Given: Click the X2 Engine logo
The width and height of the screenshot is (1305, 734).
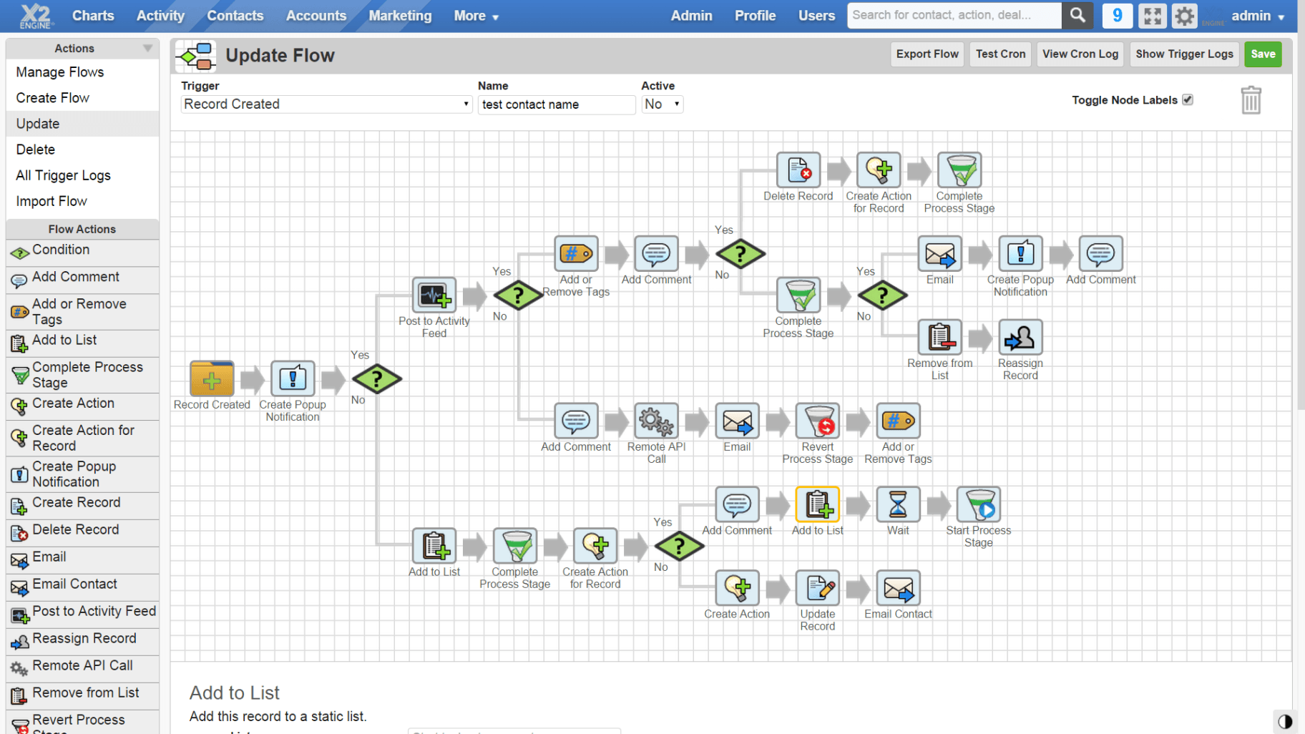Looking at the screenshot, I should click(x=35, y=16).
